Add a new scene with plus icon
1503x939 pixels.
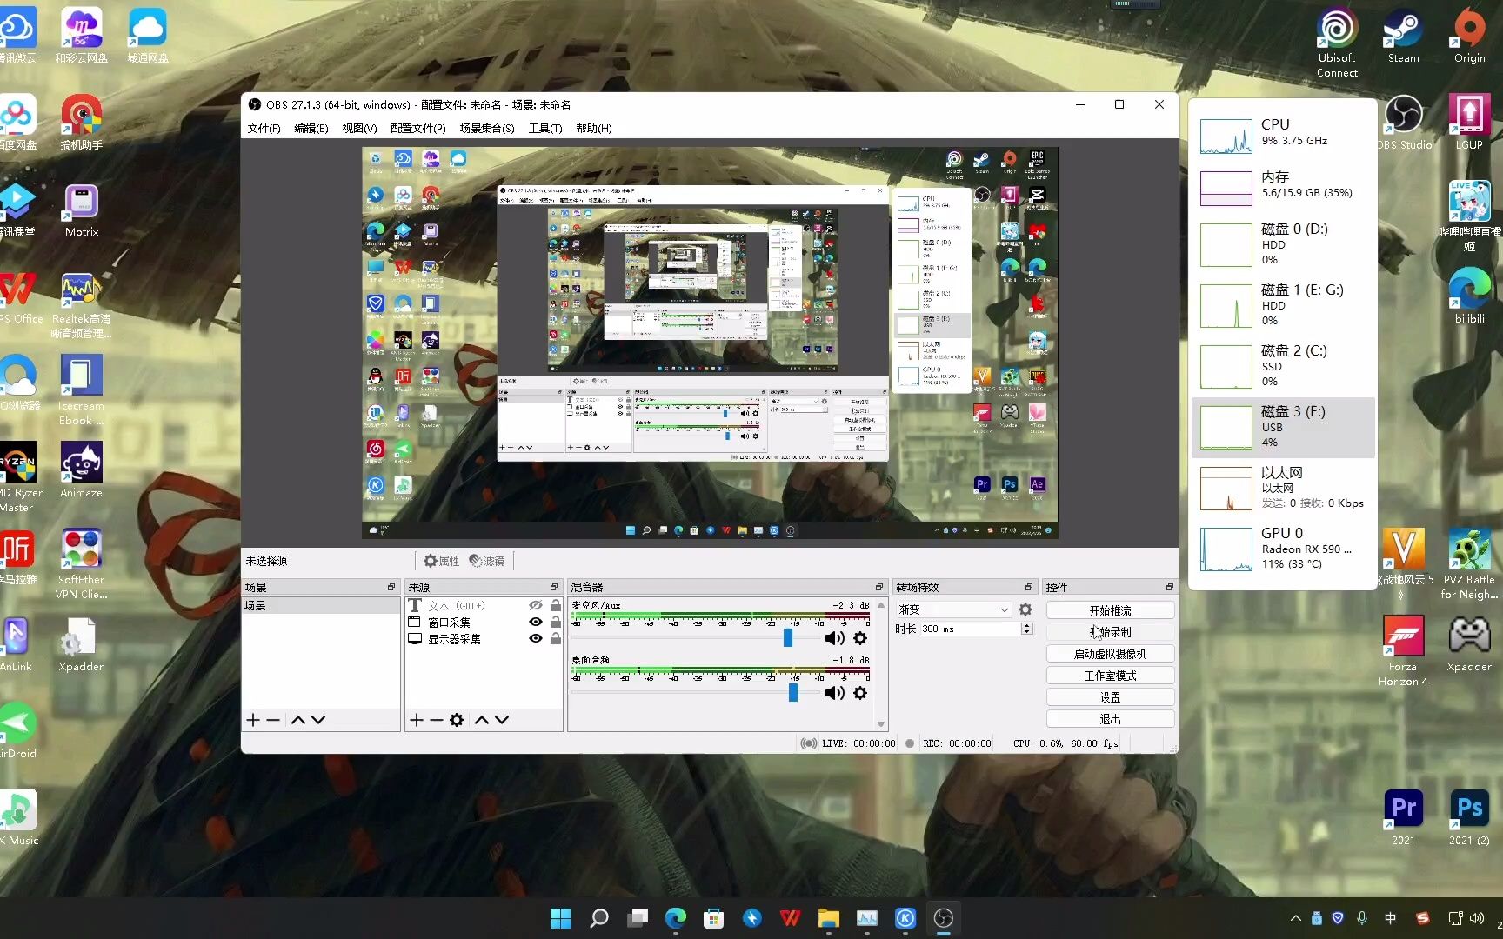(253, 720)
